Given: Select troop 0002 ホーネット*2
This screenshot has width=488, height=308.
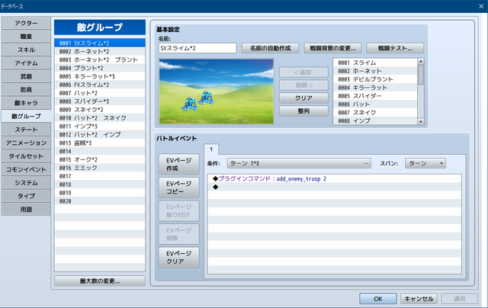Looking at the screenshot, I should pos(100,51).
